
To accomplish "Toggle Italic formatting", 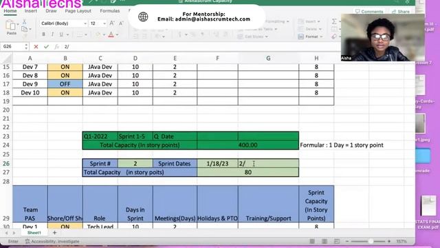I will click(x=52, y=34).
